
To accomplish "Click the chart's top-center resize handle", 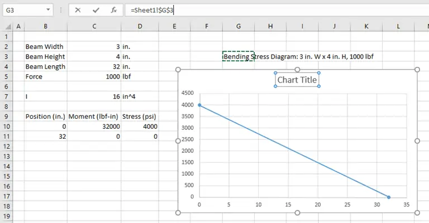I will (x=297, y=70).
